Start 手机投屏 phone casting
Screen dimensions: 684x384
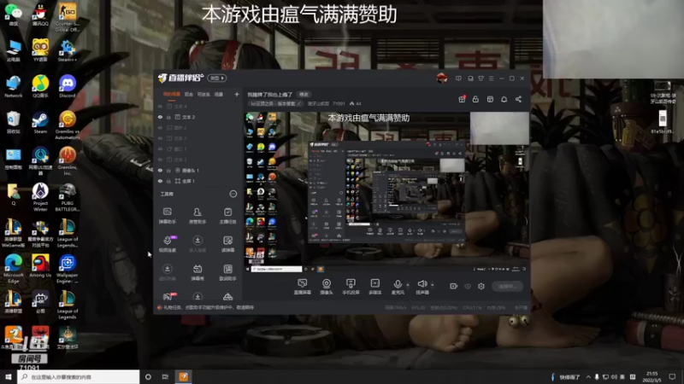click(x=351, y=287)
